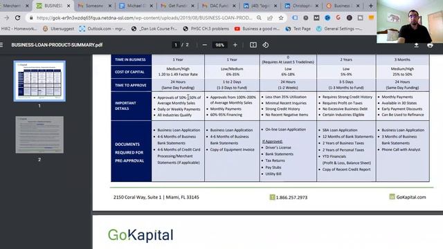
Task: Click the webcam video overlay
Action: (x=410, y=21)
